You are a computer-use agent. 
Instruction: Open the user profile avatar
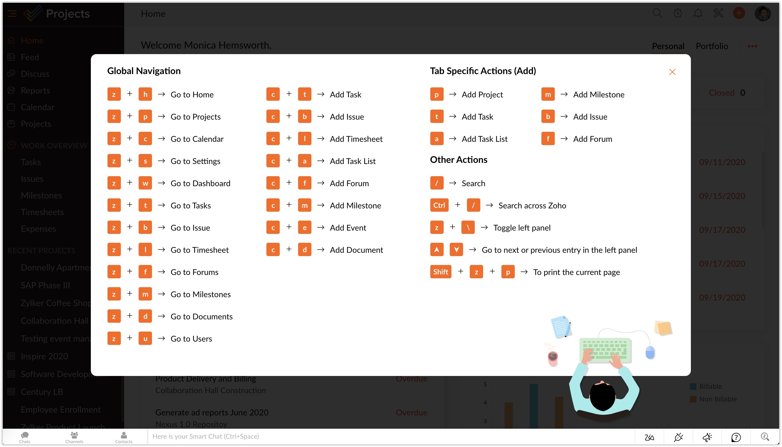pos(762,14)
